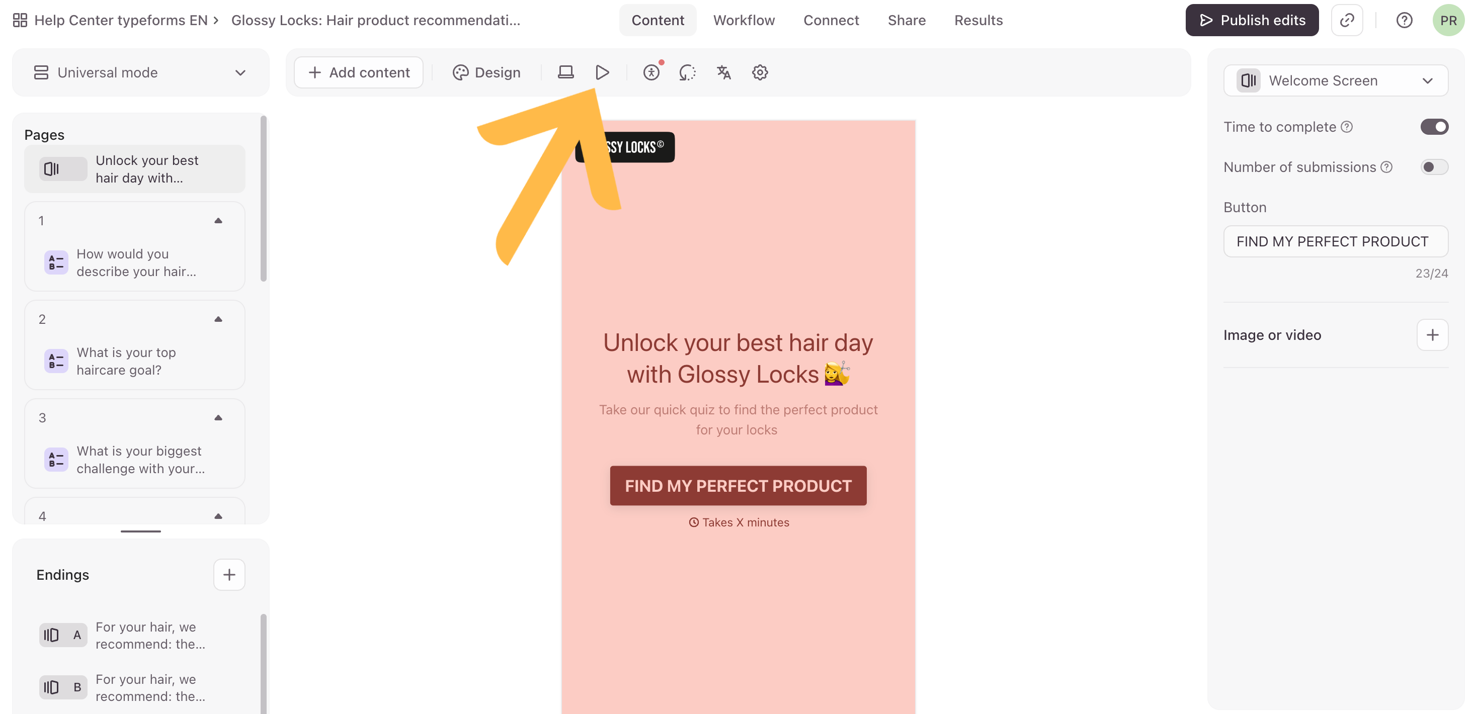1475x714 pixels.
Task: Open the form settings gear
Action: click(x=760, y=73)
